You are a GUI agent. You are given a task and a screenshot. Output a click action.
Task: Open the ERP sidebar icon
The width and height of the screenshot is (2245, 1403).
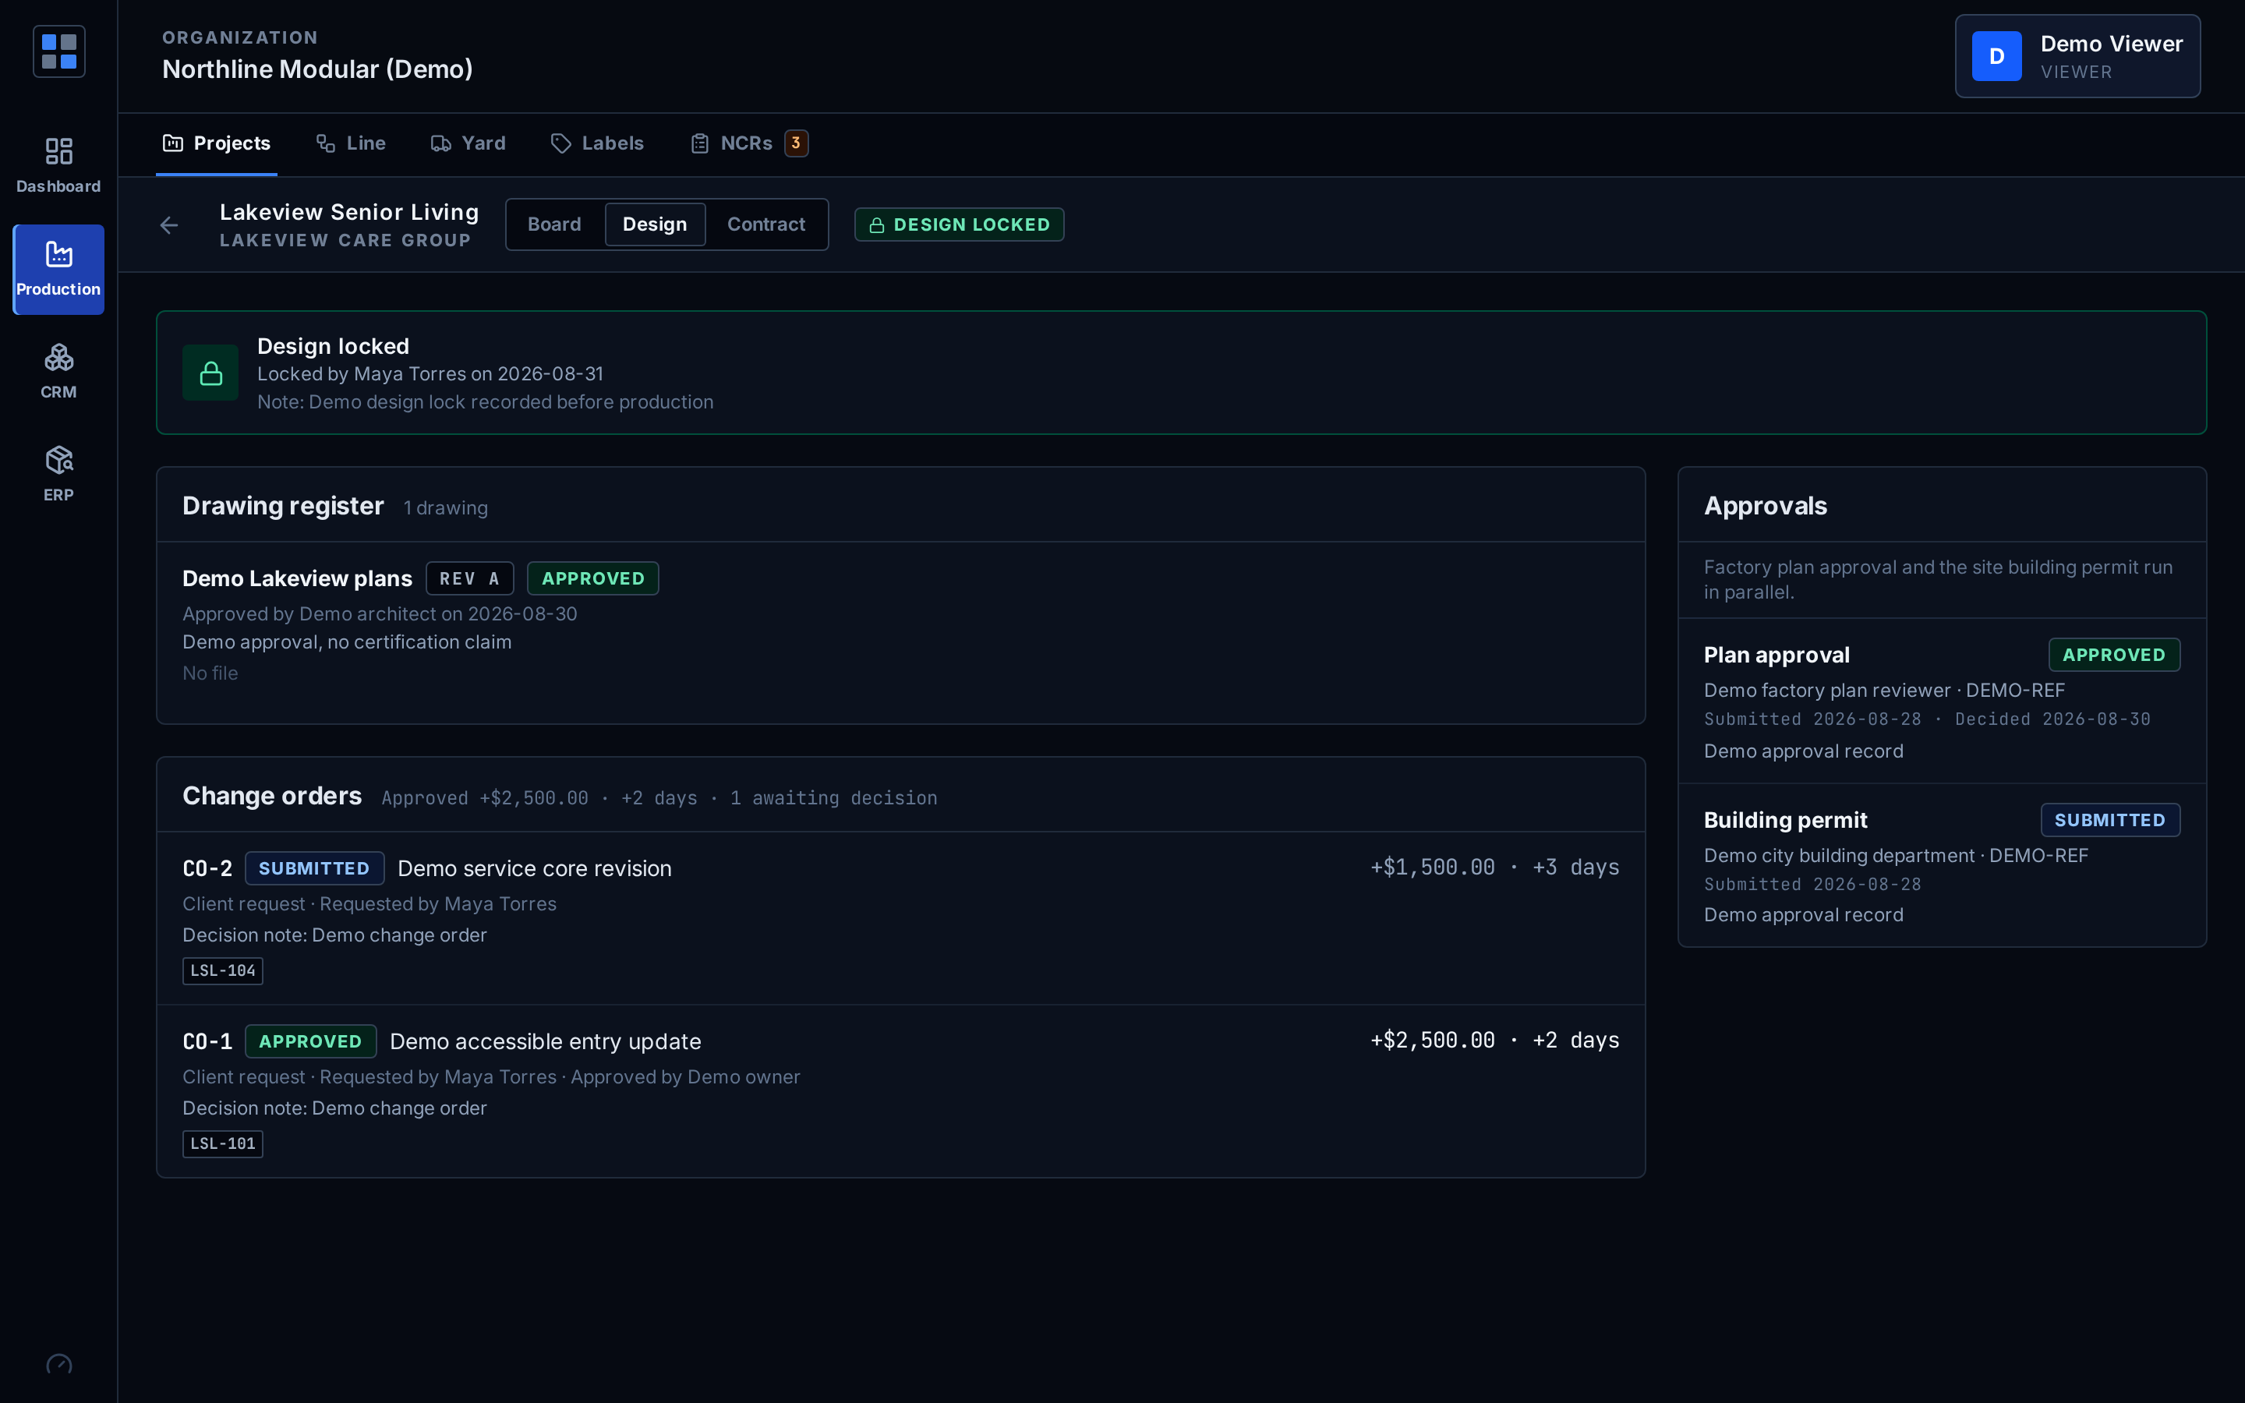coord(58,474)
